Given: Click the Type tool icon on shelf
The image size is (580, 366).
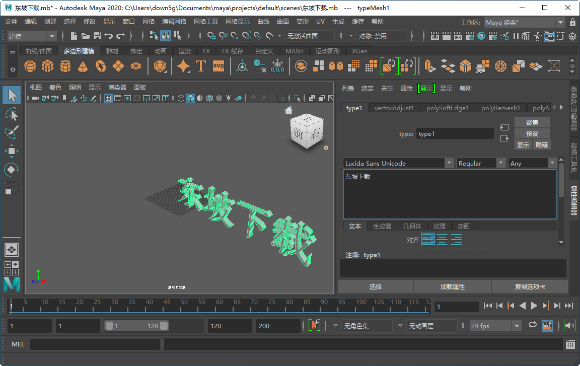Looking at the screenshot, I should point(201,66).
